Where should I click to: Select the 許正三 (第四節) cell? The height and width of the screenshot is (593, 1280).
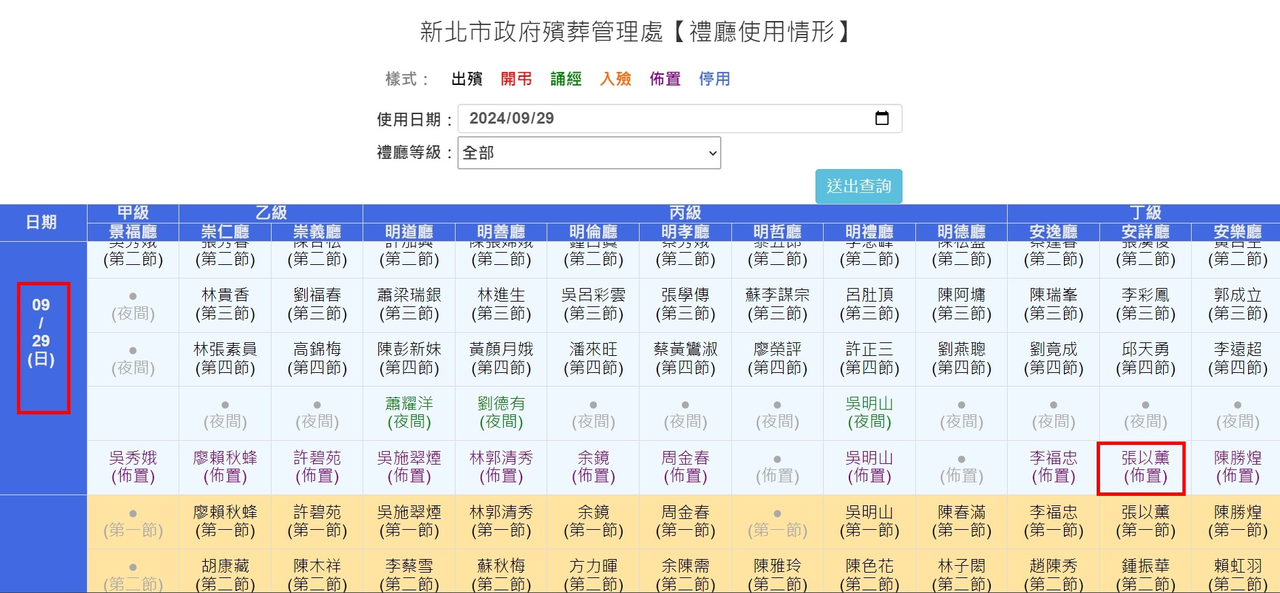[869, 359]
